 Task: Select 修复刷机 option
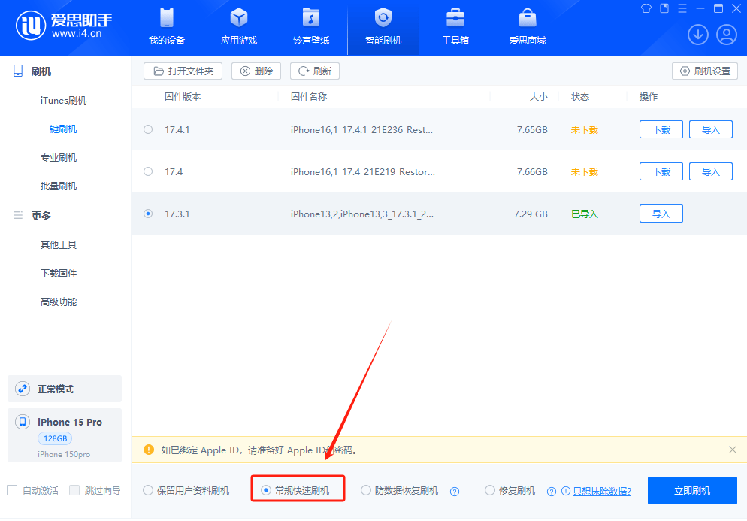(510, 490)
